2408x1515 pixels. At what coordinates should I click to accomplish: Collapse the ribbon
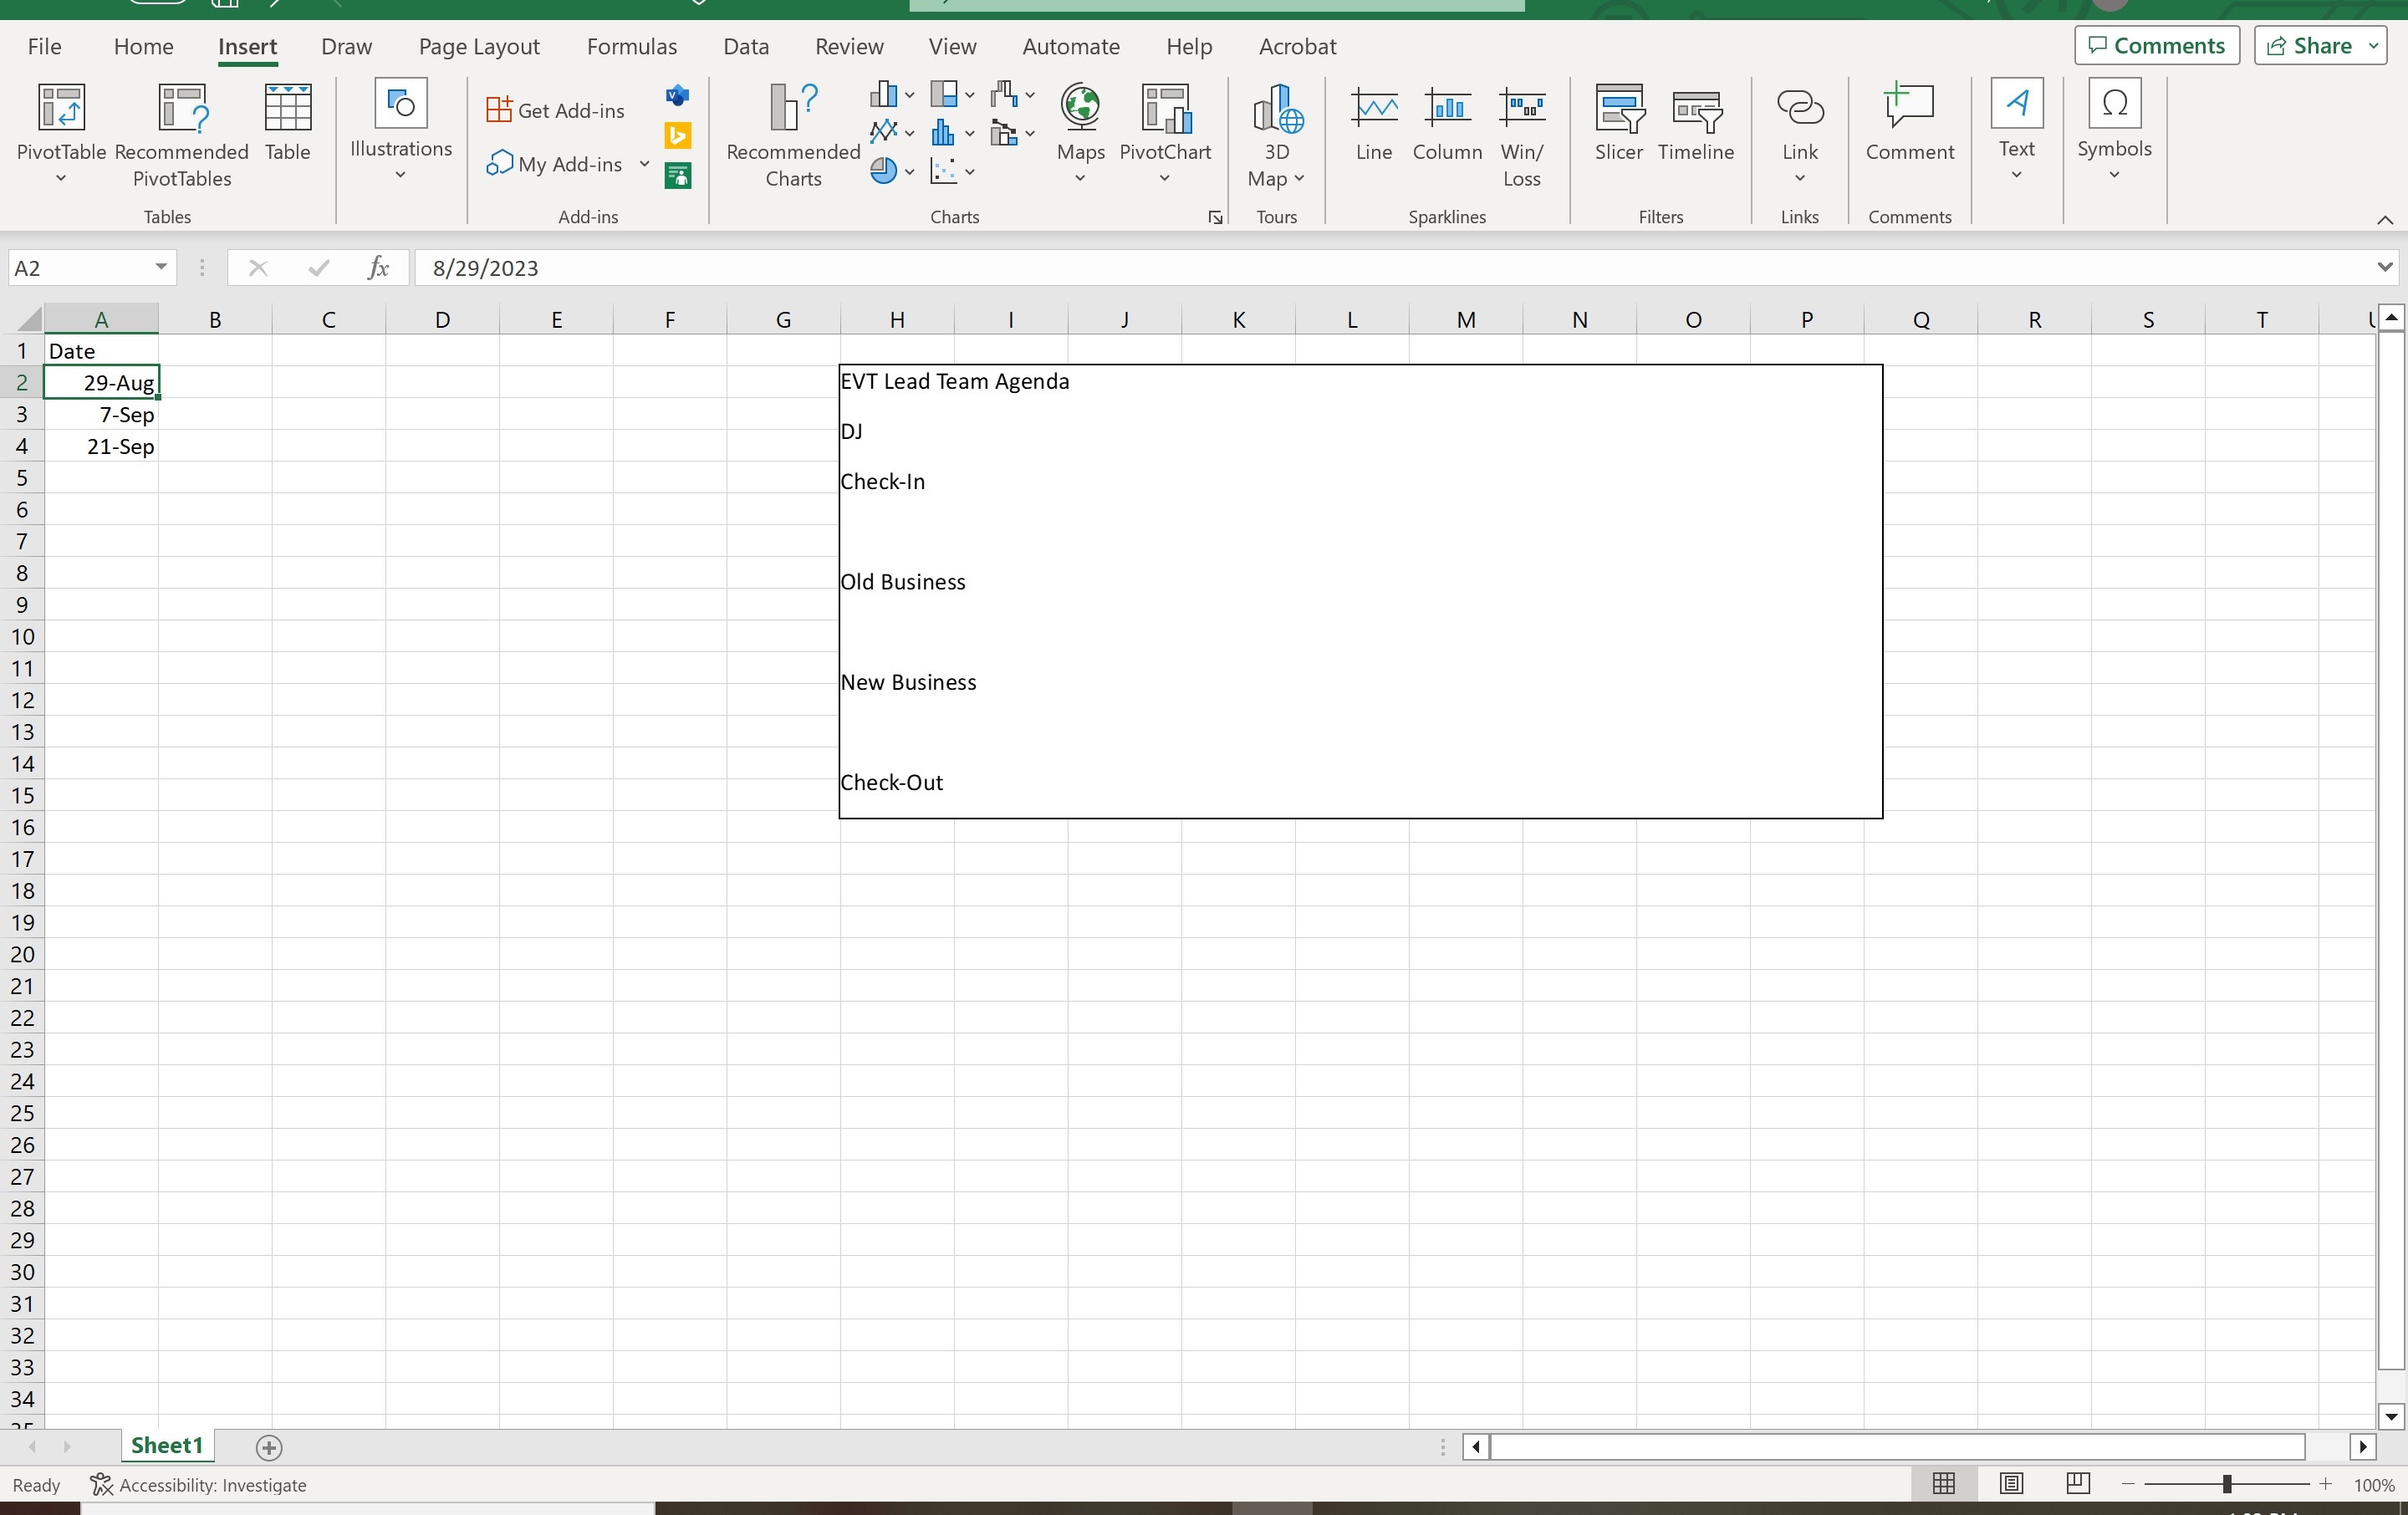tap(2385, 220)
